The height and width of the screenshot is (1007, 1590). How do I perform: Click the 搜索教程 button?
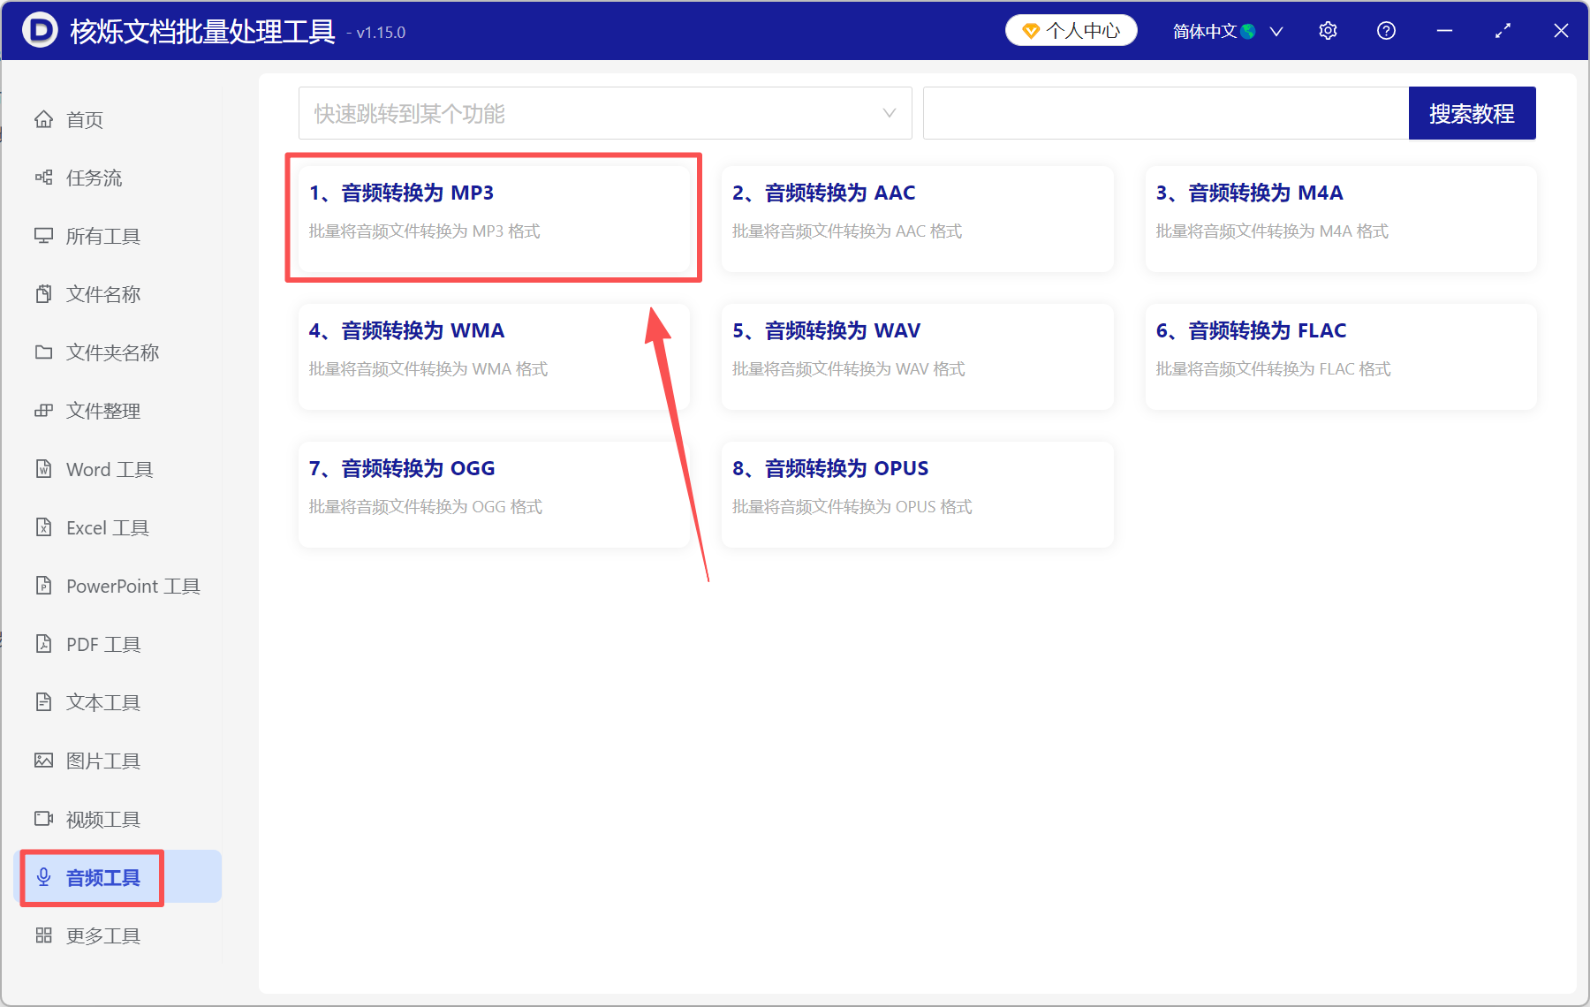coord(1472,113)
